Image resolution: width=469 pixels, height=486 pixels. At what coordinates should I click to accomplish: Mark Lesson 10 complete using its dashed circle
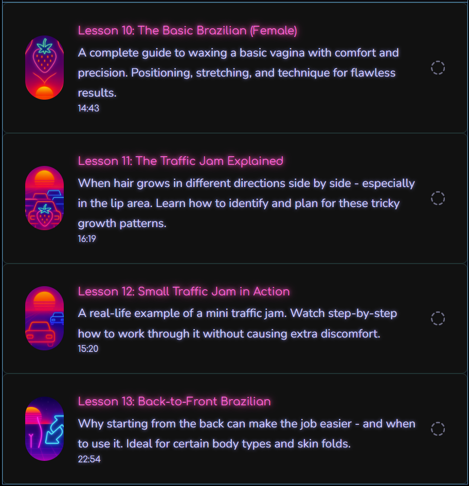click(x=438, y=68)
